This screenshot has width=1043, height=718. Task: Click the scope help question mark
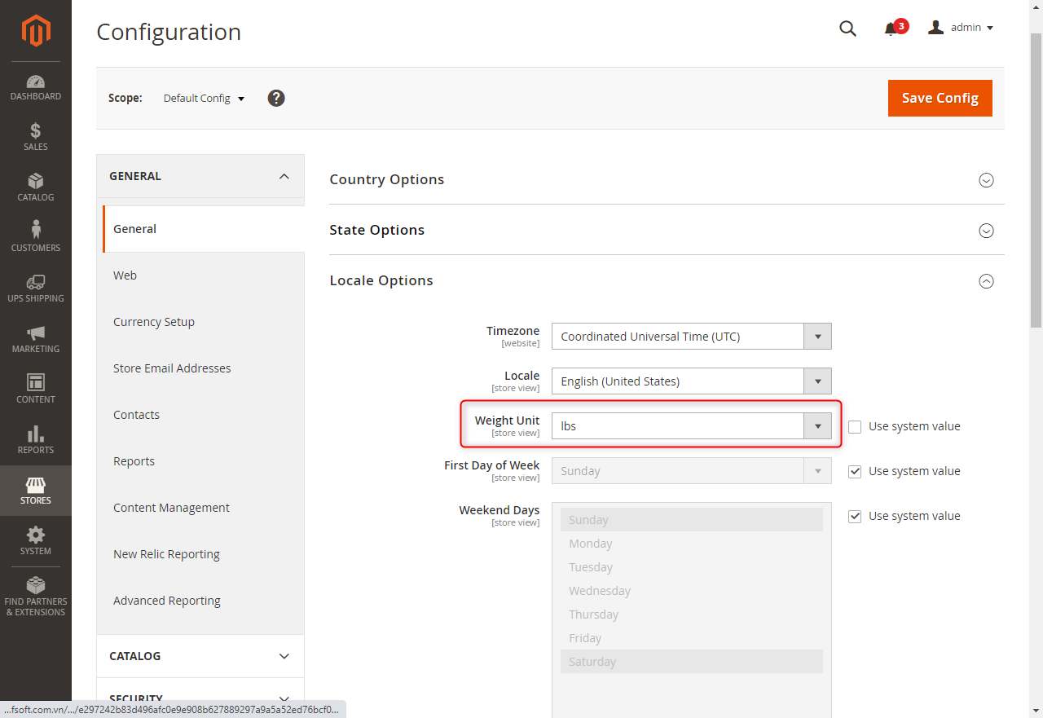[276, 98]
